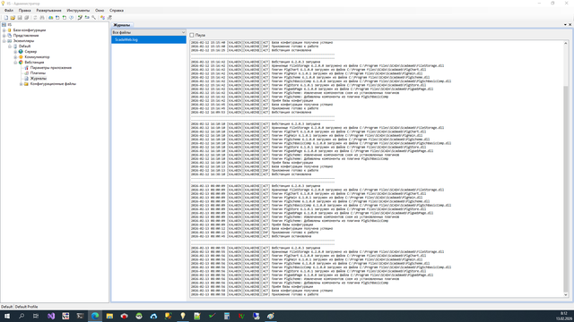
Task: Click the checkmark pencil toolbar icon
Action: pos(80,18)
